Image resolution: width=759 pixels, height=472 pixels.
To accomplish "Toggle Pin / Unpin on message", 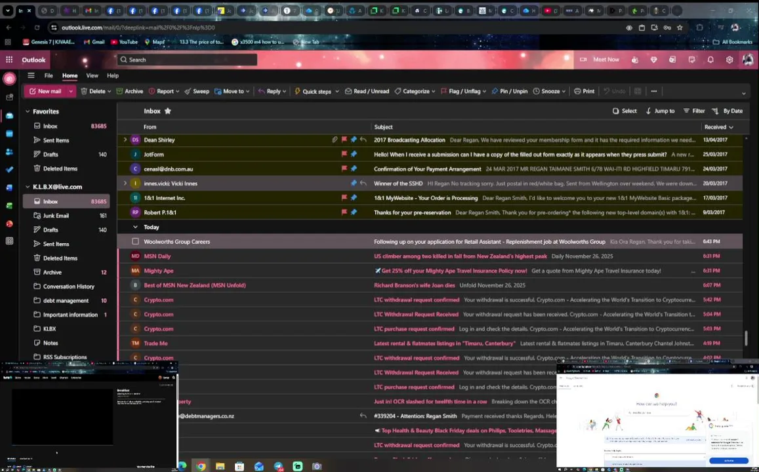I will (x=509, y=91).
